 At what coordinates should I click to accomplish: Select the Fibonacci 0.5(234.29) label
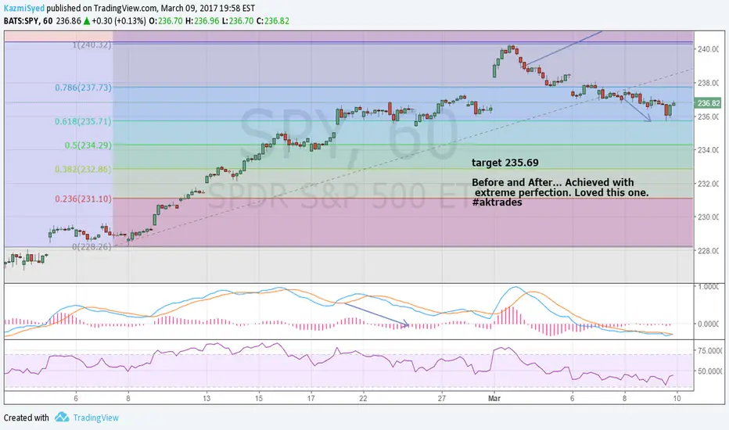point(88,145)
